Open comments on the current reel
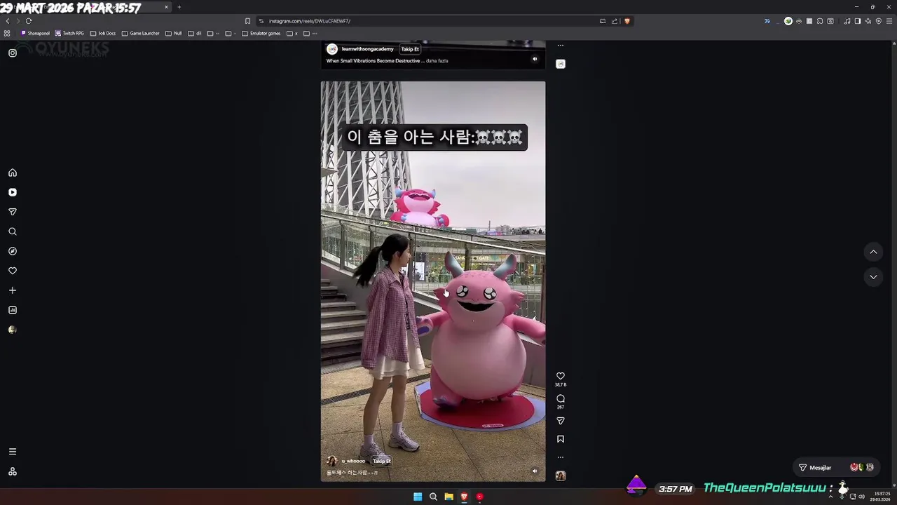Screen dimensions: 897x505 561,398
